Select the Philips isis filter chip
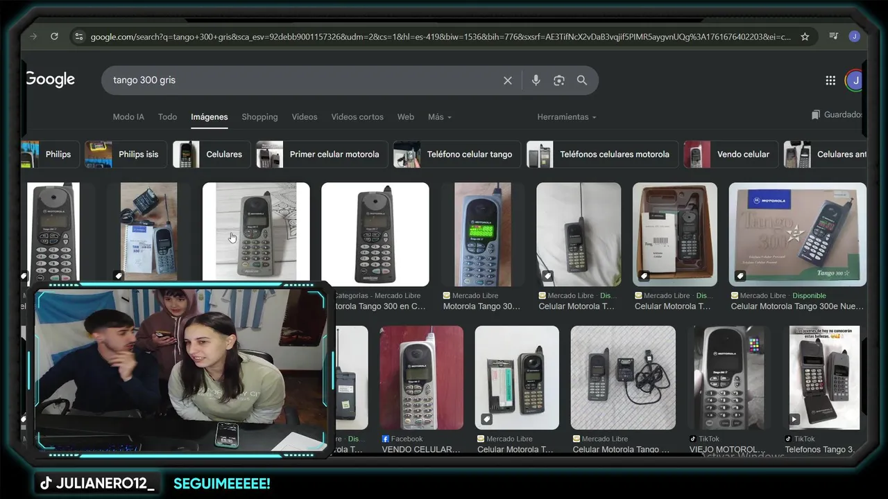 click(x=126, y=154)
